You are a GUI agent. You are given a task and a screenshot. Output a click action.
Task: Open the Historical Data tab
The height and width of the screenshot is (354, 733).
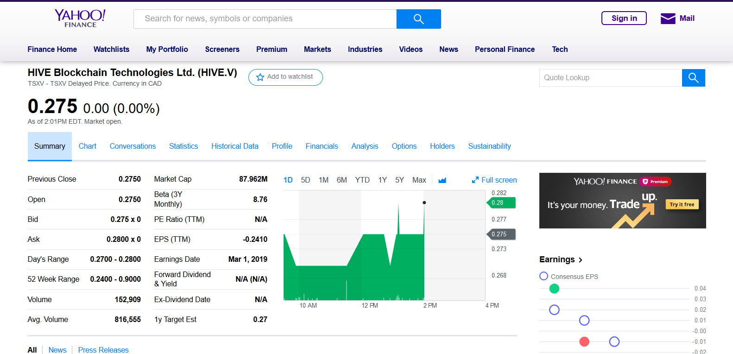coord(235,146)
